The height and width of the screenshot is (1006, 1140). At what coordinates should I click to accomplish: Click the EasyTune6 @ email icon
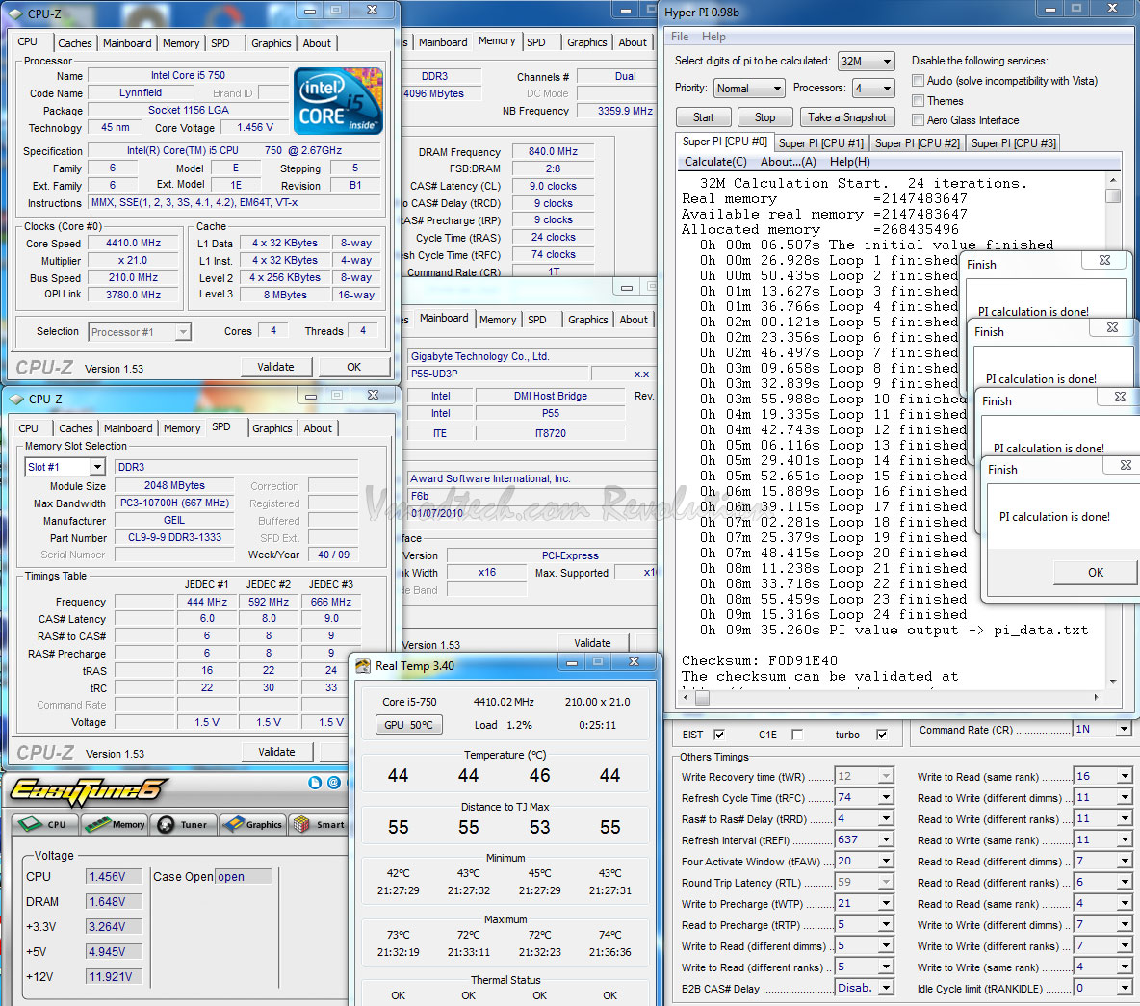(334, 783)
